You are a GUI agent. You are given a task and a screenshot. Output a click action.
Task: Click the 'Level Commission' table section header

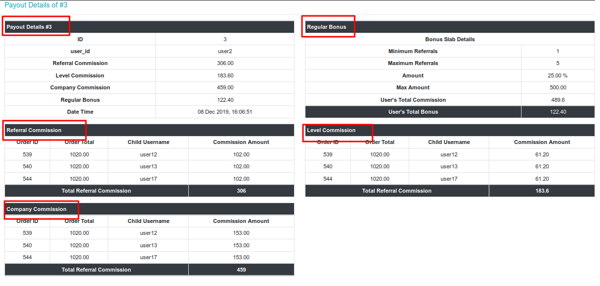pos(331,130)
